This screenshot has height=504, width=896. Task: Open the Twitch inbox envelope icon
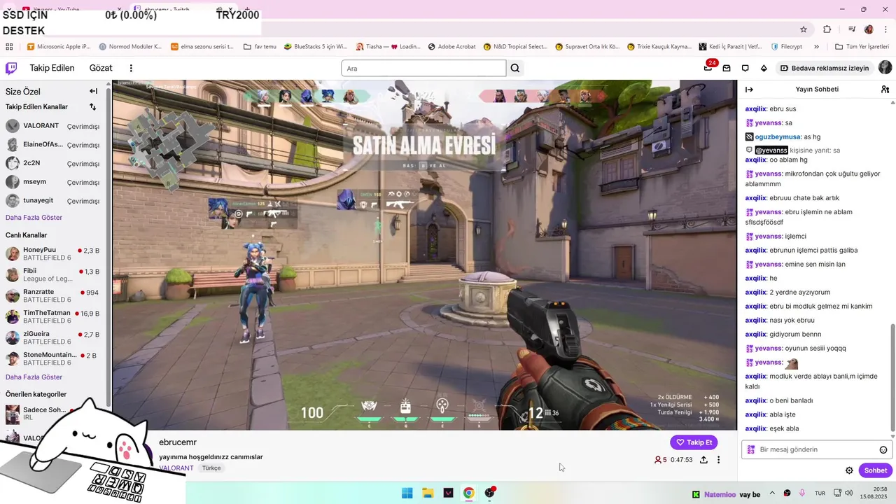[727, 68]
